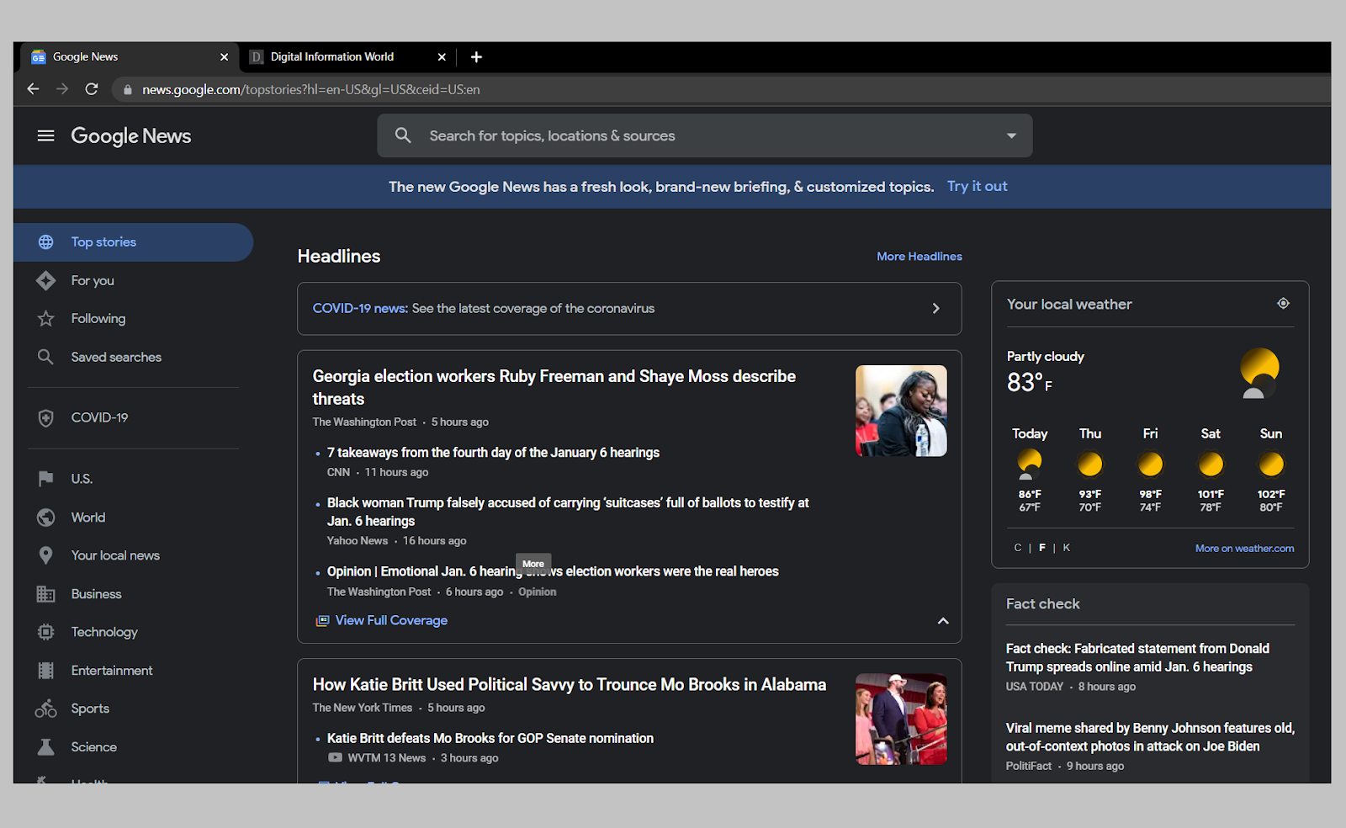Click Thursday's weather forecast icon

click(x=1090, y=464)
